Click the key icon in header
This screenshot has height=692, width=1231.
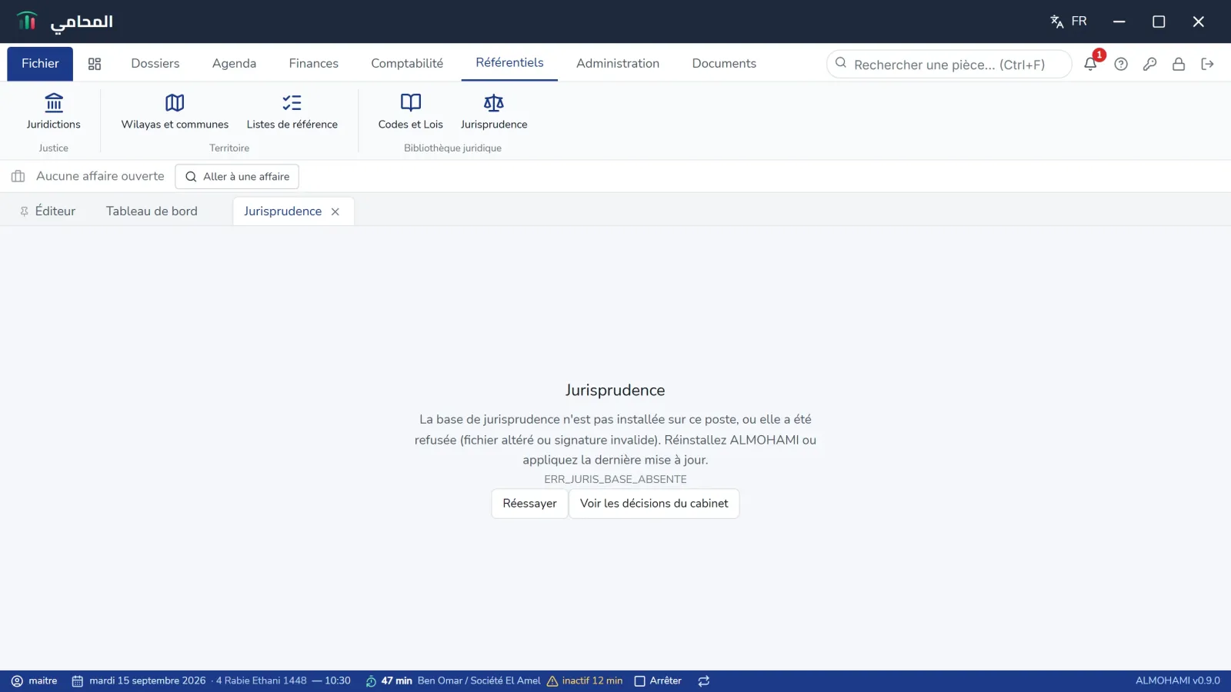click(1149, 64)
